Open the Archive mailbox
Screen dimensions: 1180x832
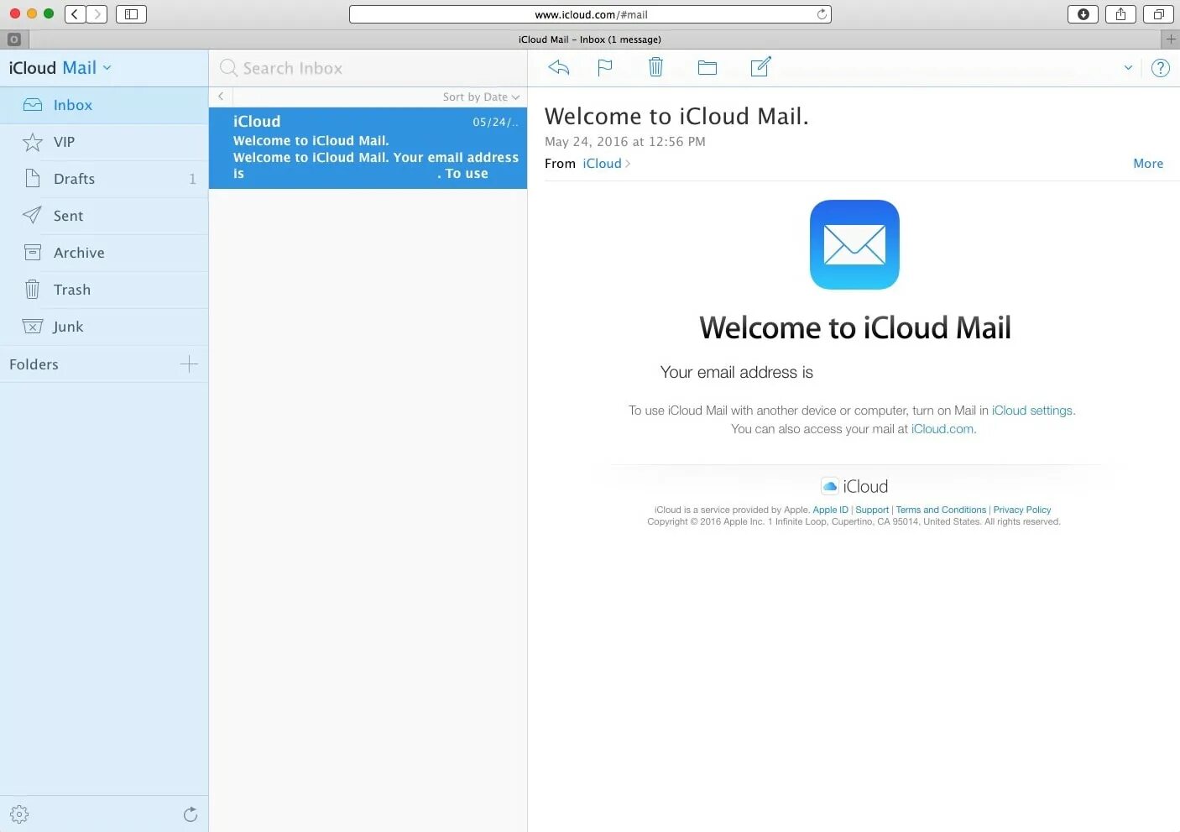(x=104, y=253)
